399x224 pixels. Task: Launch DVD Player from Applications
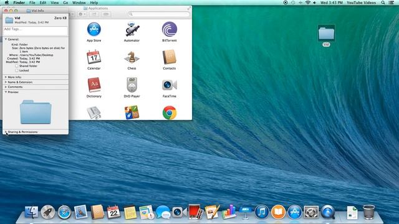point(132,85)
